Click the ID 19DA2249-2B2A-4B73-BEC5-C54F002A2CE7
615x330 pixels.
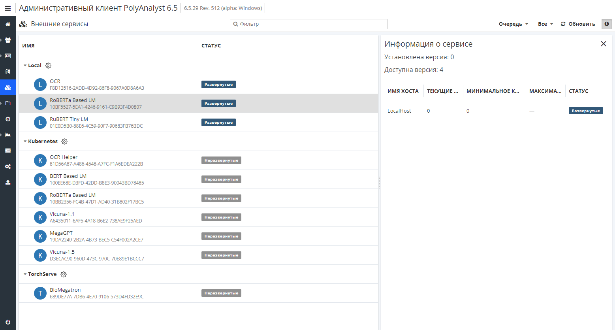point(96,240)
